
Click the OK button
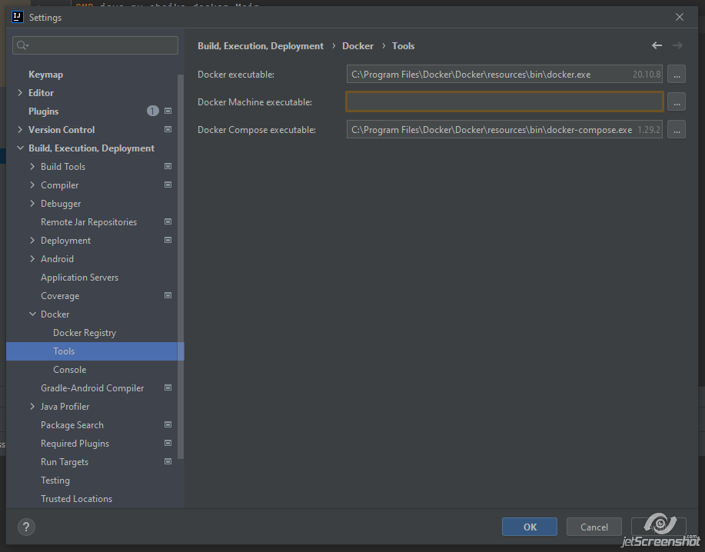point(529,527)
